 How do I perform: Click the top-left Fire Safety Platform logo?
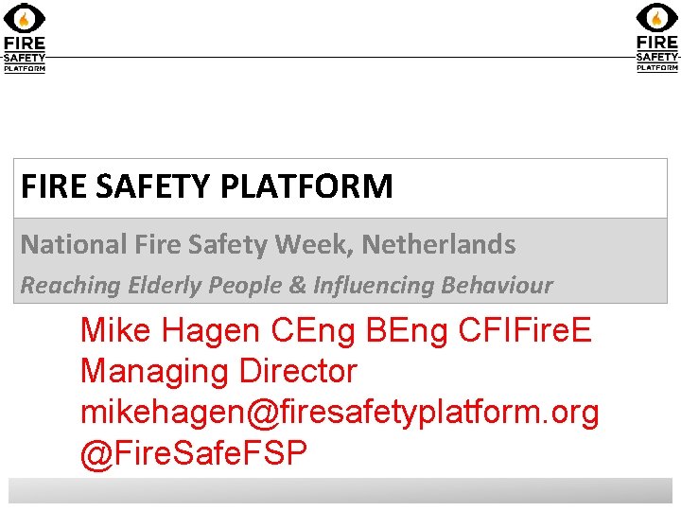25,38
